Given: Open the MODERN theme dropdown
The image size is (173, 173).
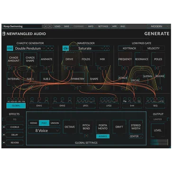Looking at the screenshot, I should (x=158, y=27).
